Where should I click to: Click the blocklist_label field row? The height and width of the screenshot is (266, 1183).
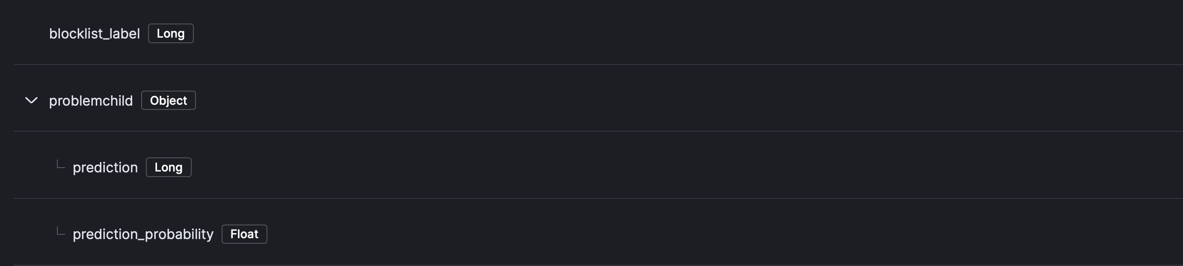pos(551,33)
